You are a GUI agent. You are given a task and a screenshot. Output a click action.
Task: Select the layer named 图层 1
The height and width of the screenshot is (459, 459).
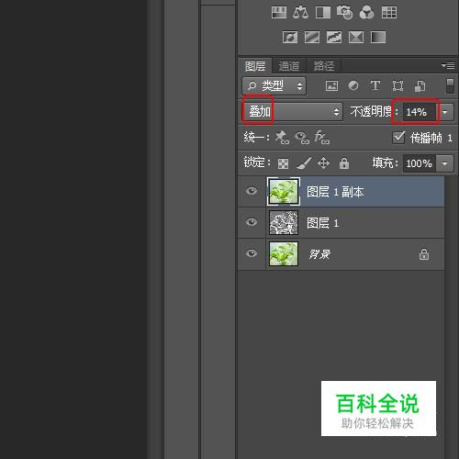pyautogui.click(x=341, y=223)
